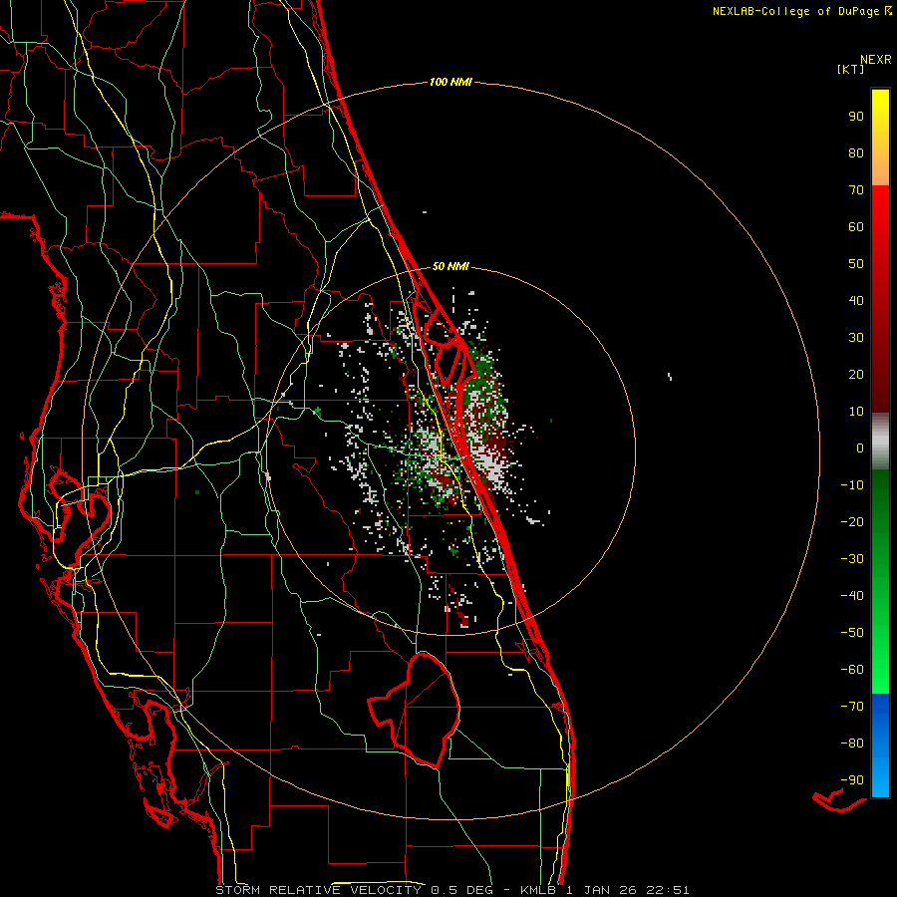Click the 80 value on the velocity scale

(x=856, y=152)
